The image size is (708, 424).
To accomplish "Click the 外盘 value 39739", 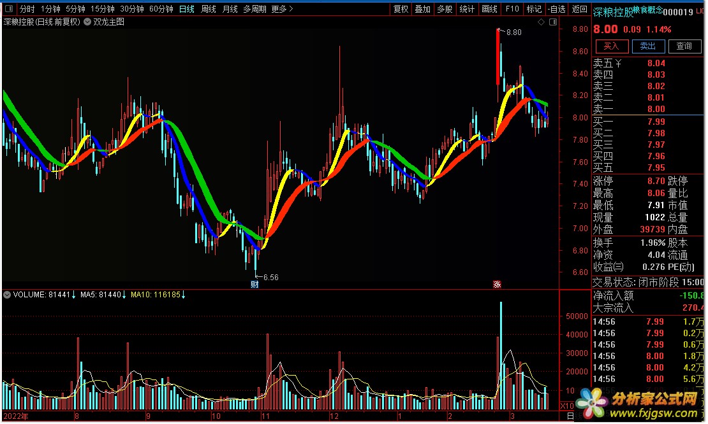I will point(653,229).
